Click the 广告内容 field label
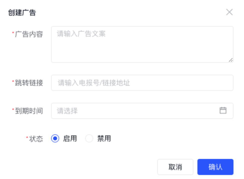The height and width of the screenshot is (179, 244). pos(29,34)
